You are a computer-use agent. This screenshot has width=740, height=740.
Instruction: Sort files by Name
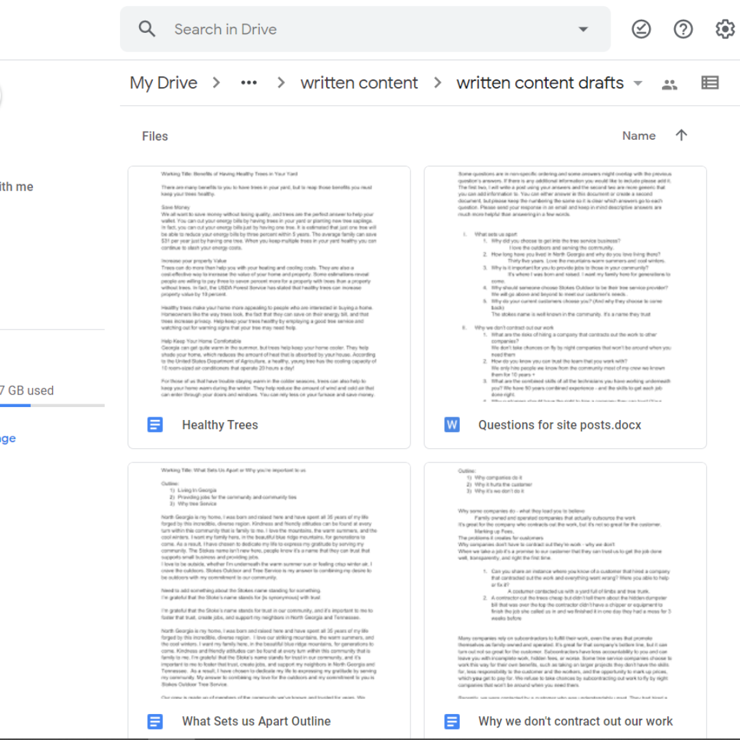click(x=639, y=136)
